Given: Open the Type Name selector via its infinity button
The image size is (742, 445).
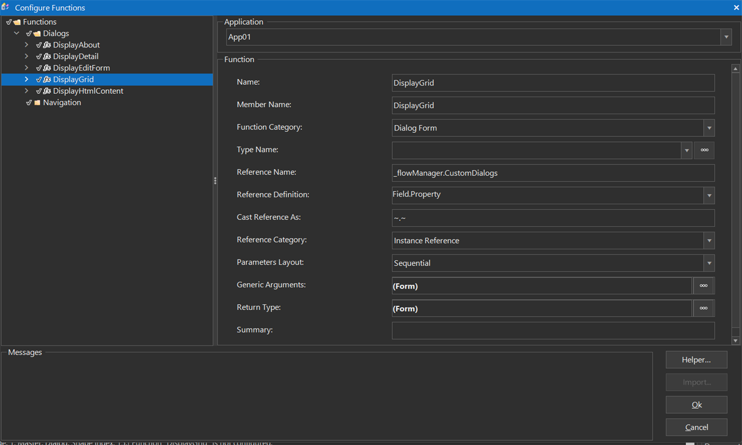Looking at the screenshot, I should click(704, 150).
